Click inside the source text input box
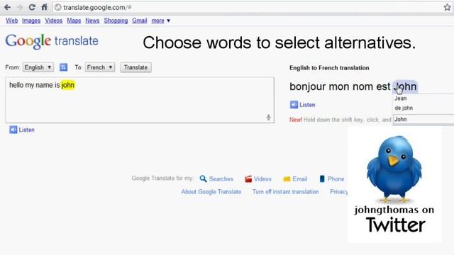 coord(140,100)
